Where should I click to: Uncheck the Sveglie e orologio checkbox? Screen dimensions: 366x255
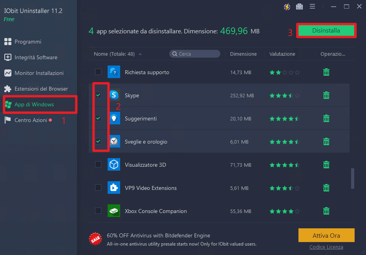(98, 141)
